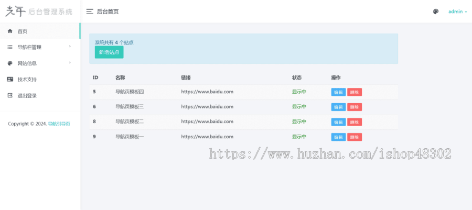Click the 状态 column header
This screenshot has height=210, width=472.
click(x=297, y=78)
